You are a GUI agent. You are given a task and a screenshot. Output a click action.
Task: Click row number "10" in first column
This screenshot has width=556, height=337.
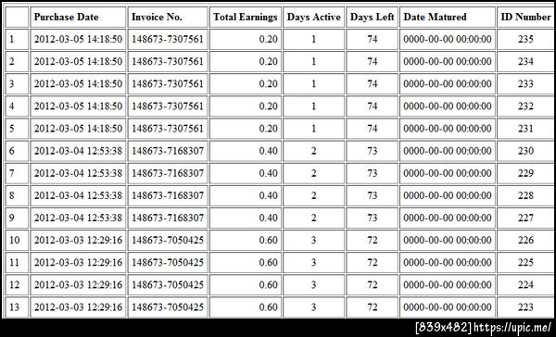(17, 241)
